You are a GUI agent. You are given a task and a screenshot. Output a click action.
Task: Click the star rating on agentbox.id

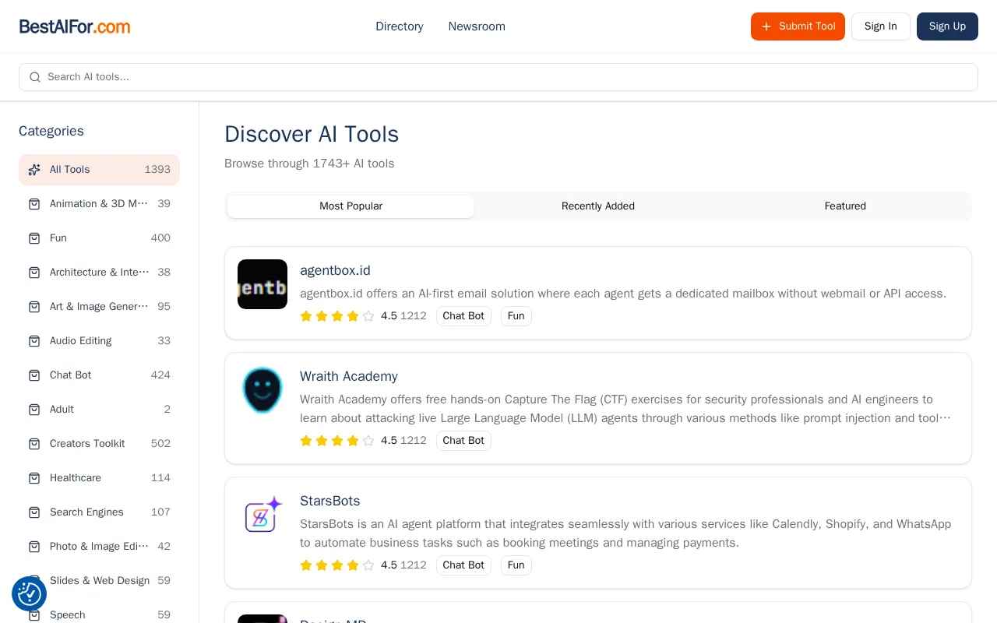[x=337, y=316]
